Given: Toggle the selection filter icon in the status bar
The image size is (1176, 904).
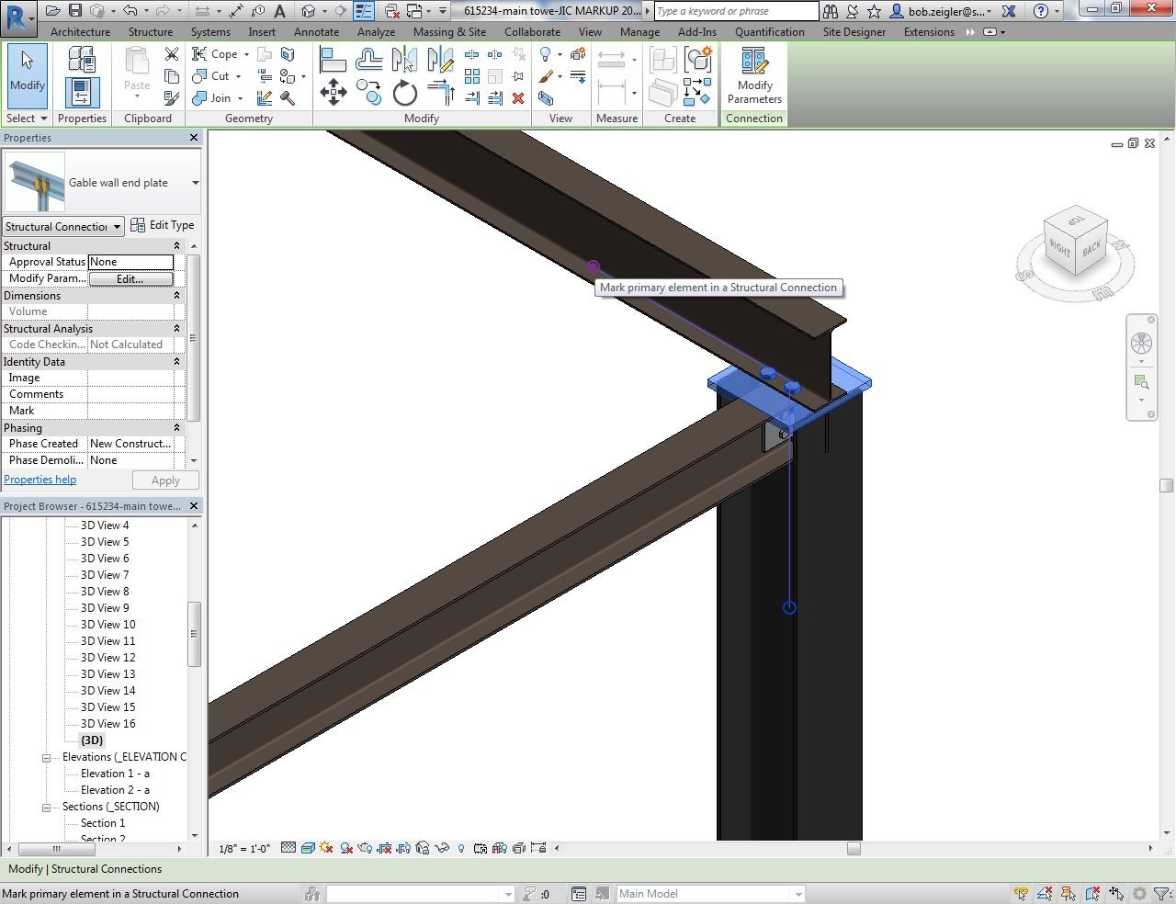Looking at the screenshot, I should 1160,893.
